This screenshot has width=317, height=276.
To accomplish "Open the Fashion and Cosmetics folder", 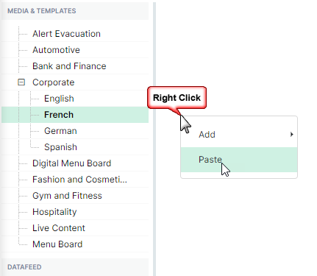I will point(79,180).
